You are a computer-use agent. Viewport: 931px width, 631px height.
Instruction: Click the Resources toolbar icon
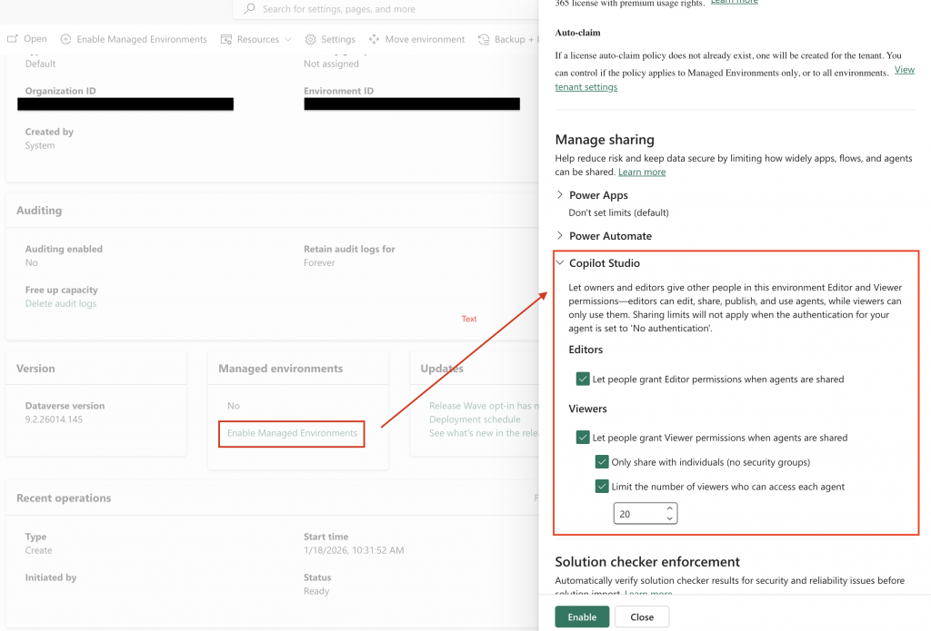pos(226,39)
